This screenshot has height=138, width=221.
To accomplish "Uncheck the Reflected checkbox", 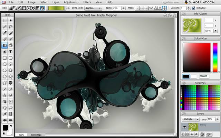I will click(193, 8).
